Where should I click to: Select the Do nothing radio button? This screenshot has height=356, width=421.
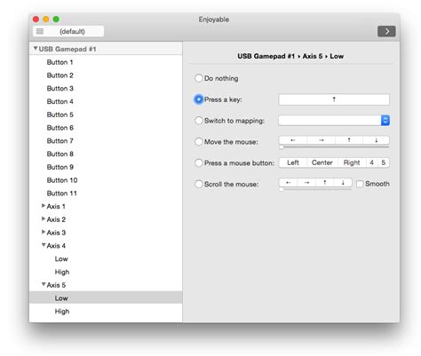click(x=199, y=78)
